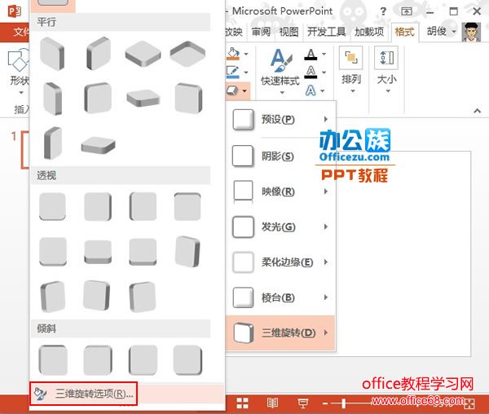Click the user account avatar picture
489x414 pixels.
(471, 32)
